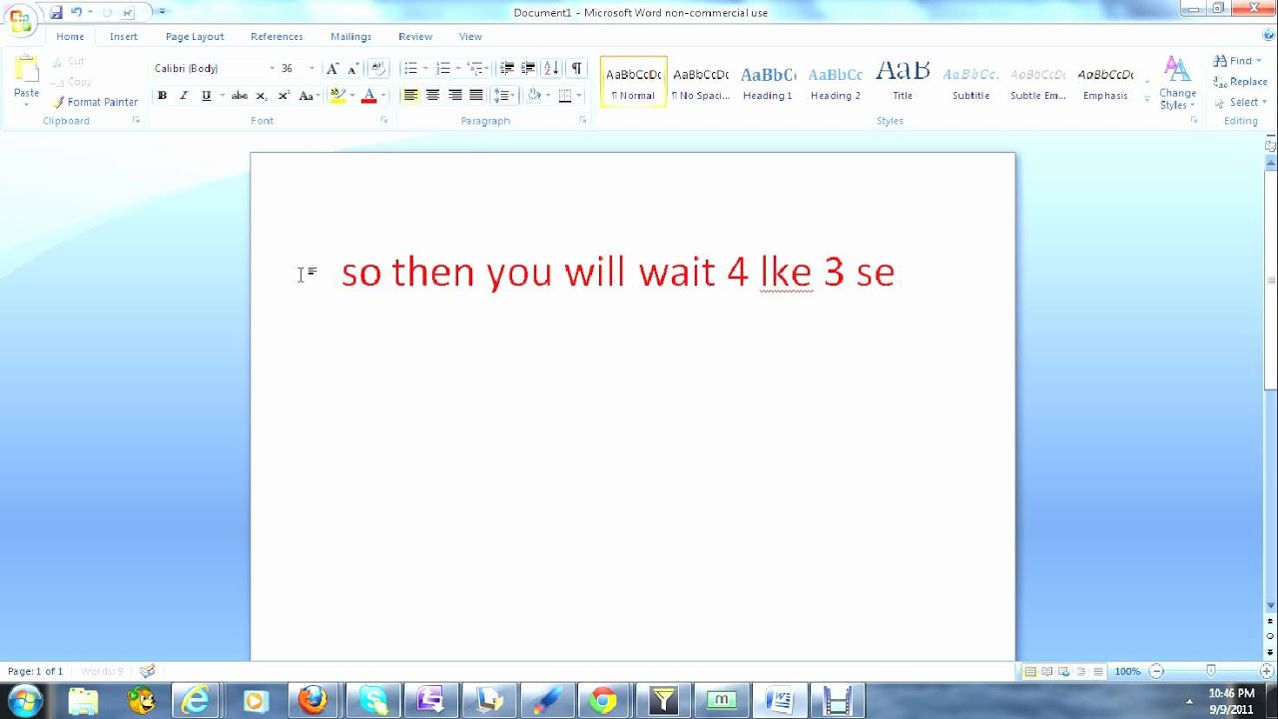Open the Clipboard pane launcher

click(137, 121)
